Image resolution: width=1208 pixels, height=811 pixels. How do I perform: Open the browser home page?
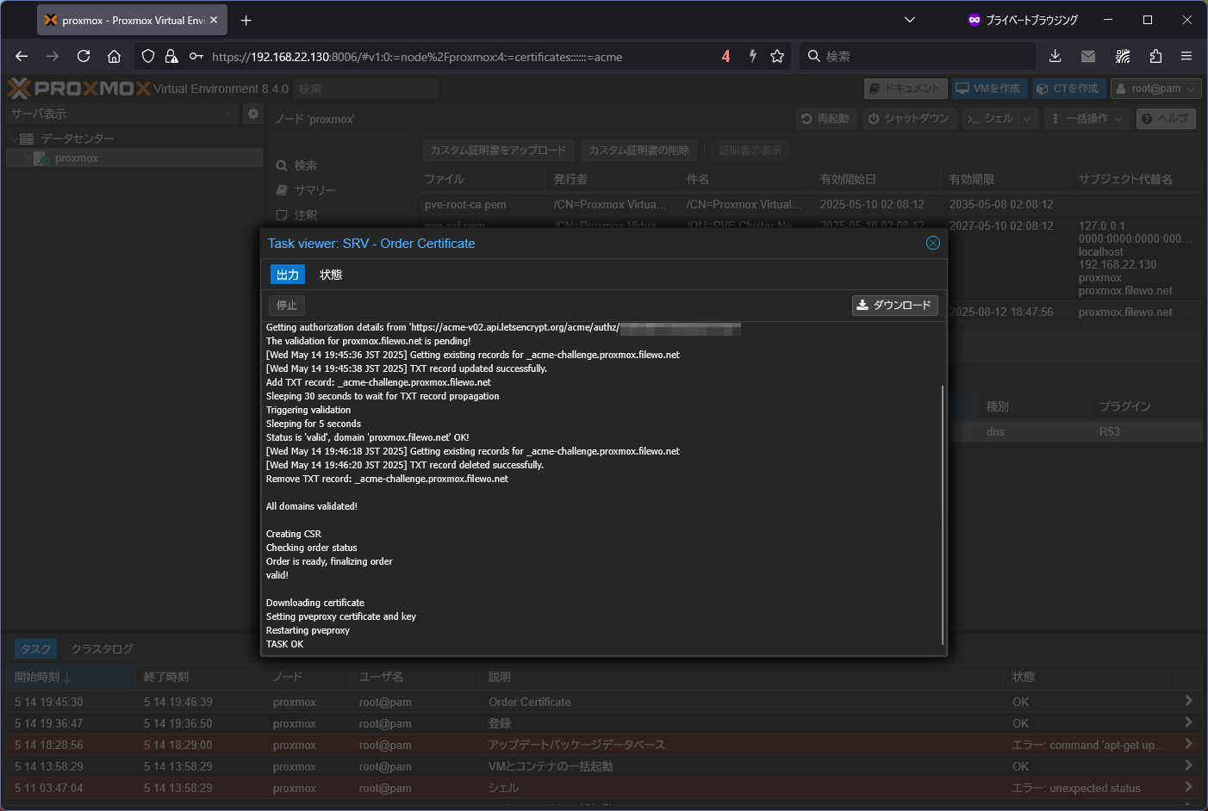(114, 56)
